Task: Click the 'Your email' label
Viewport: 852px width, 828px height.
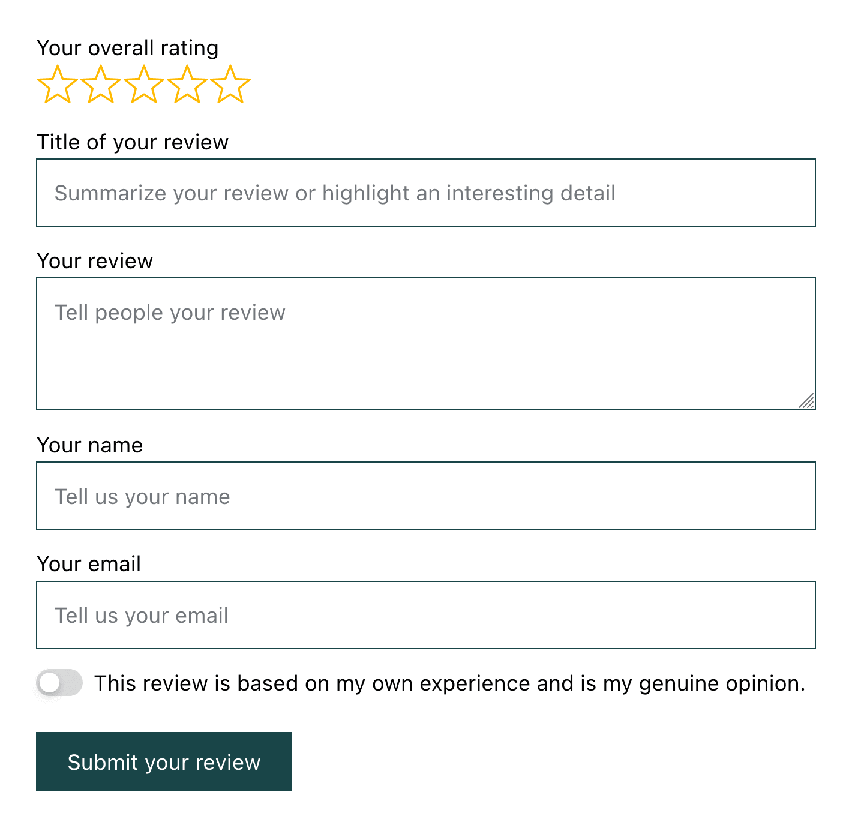Action: click(89, 564)
